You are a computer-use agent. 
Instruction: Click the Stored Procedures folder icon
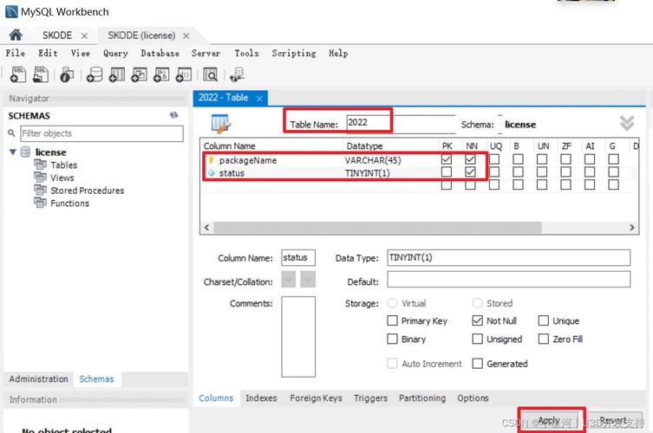[41, 191]
